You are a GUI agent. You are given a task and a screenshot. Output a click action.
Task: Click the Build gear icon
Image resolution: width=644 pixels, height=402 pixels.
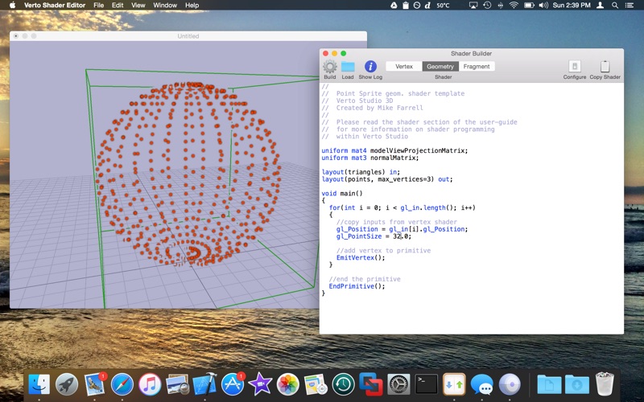click(x=330, y=67)
